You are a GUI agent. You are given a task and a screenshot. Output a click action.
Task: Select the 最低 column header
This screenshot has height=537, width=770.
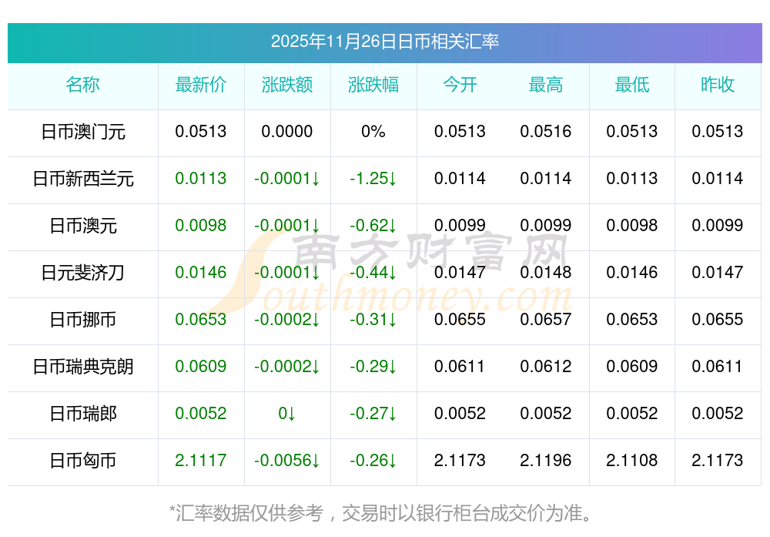(x=632, y=86)
